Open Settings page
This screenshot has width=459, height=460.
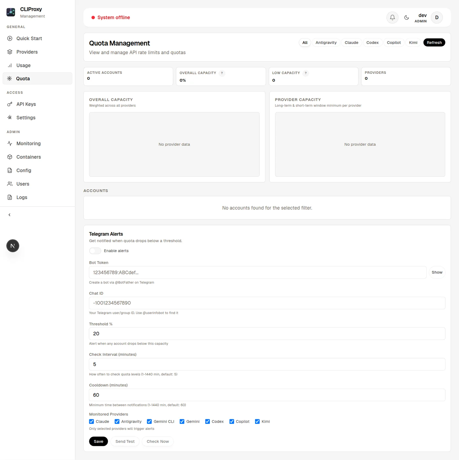point(37,117)
